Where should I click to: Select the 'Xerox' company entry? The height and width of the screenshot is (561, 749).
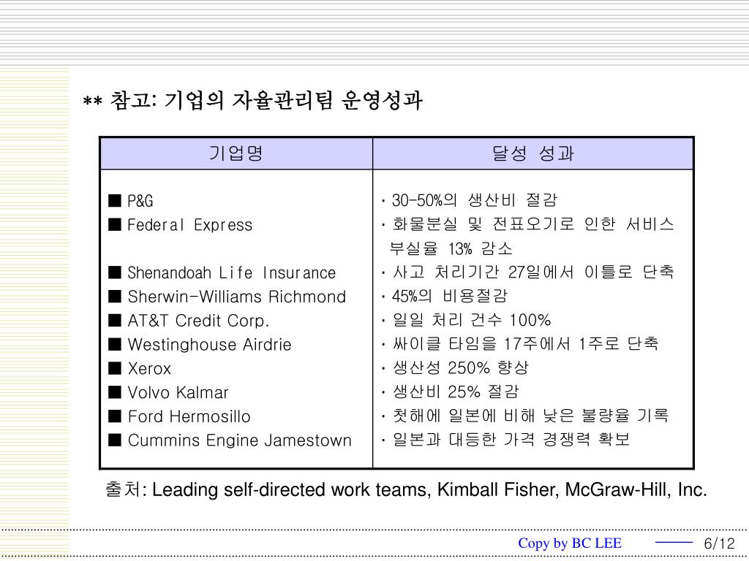(x=149, y=369)
